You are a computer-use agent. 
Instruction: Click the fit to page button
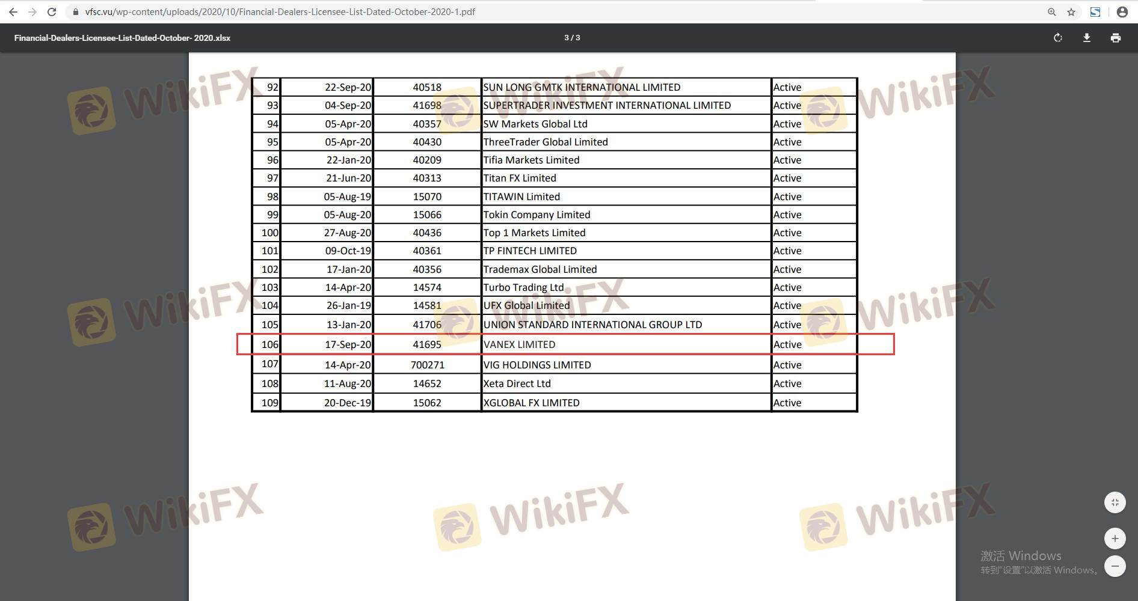point(1115,502)
